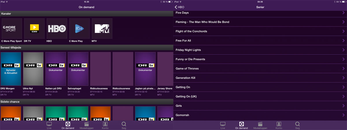Screen dimensions: 347x130
Task: Open Natten på DR3 thumbnail
Action: (56, 69)
